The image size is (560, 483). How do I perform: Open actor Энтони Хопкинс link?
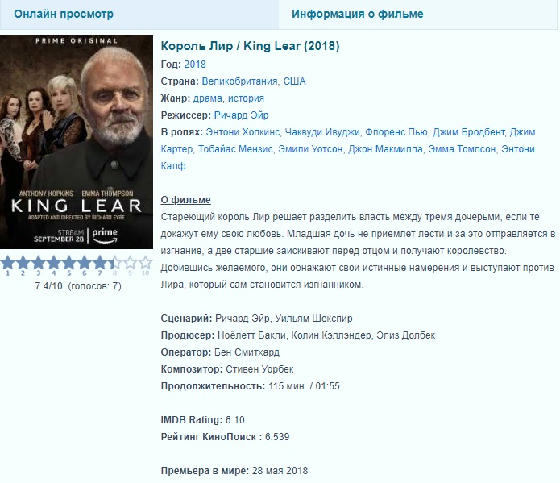coord(243,132)
